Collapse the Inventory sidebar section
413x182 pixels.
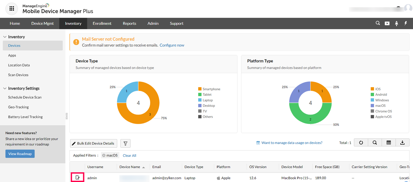tap(5, 37)
